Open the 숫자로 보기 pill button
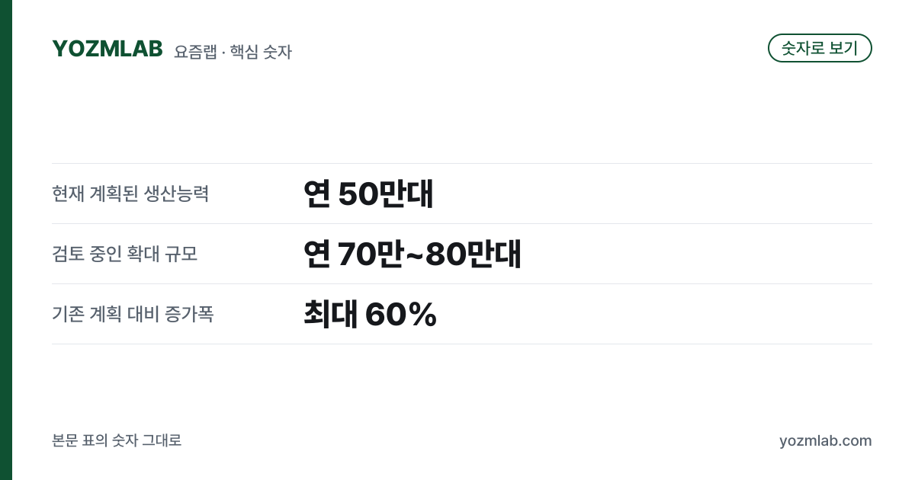 pos(820,48)
